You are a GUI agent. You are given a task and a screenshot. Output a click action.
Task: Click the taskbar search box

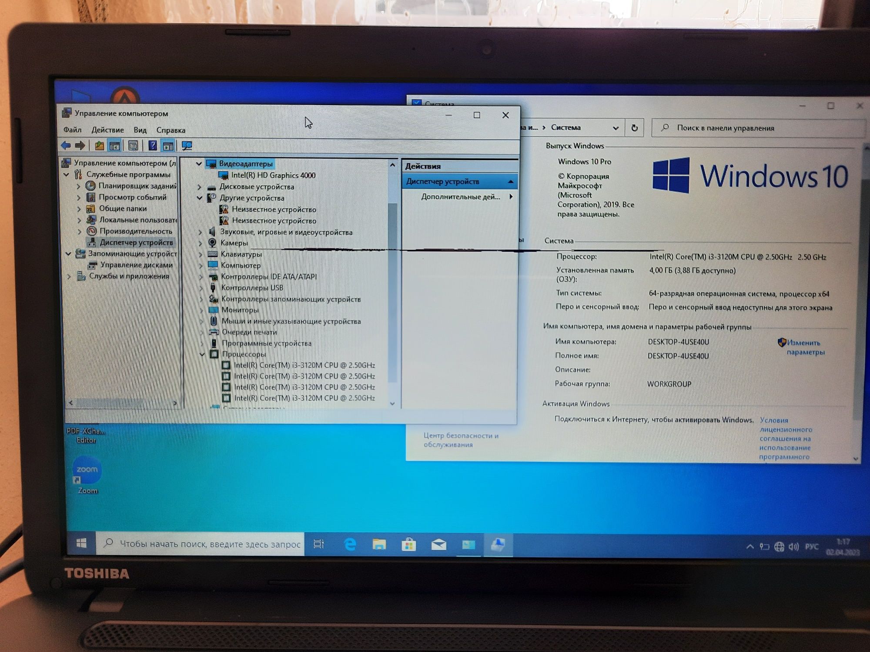[200, 544]
